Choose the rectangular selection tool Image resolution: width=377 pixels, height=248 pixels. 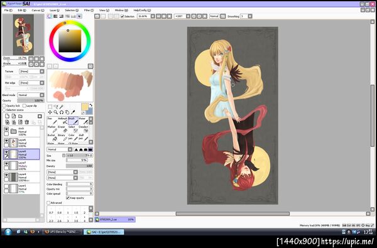click(x=50, y=107)
